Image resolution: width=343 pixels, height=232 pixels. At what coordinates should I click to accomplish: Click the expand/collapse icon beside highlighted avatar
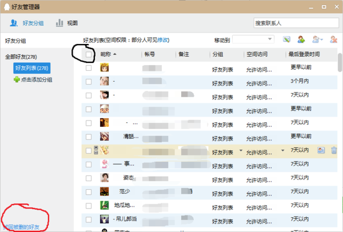(96, 150)
